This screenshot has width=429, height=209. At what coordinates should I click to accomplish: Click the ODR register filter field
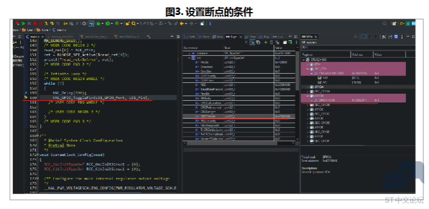(358, 48)
